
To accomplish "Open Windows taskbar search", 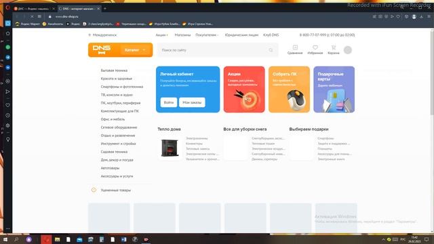I will (x=16, y=239).
